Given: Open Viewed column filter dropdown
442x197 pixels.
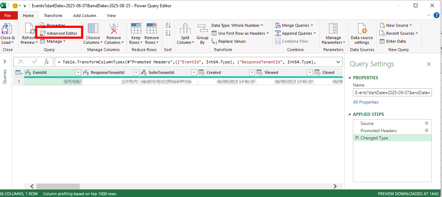Looking at the screenshot, I should 310,72.
